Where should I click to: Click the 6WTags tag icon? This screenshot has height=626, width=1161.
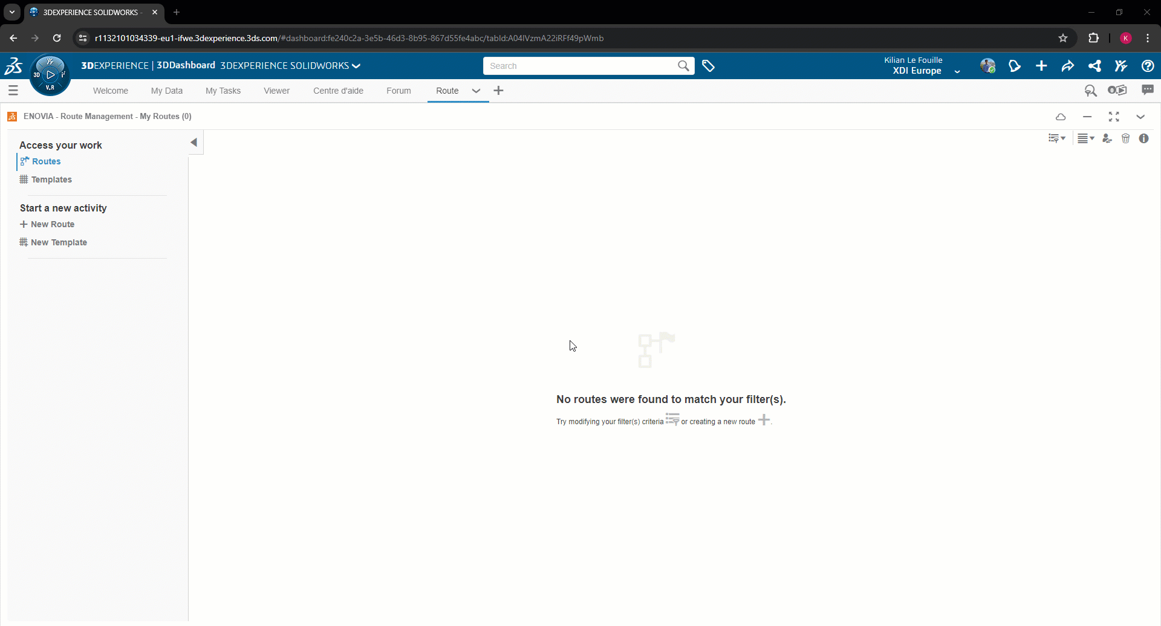pos(708,66)
